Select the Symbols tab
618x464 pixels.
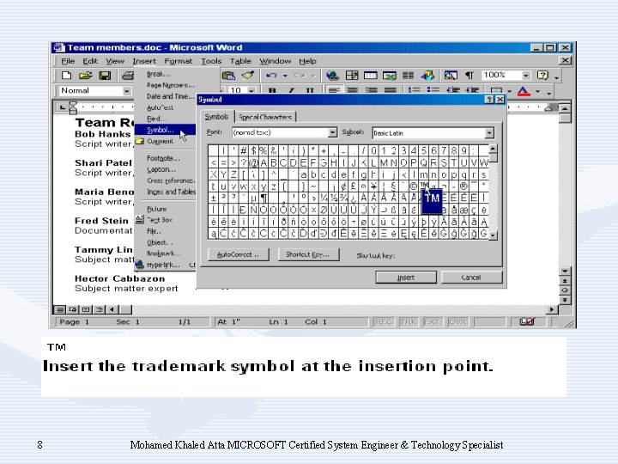pos(216,116)
